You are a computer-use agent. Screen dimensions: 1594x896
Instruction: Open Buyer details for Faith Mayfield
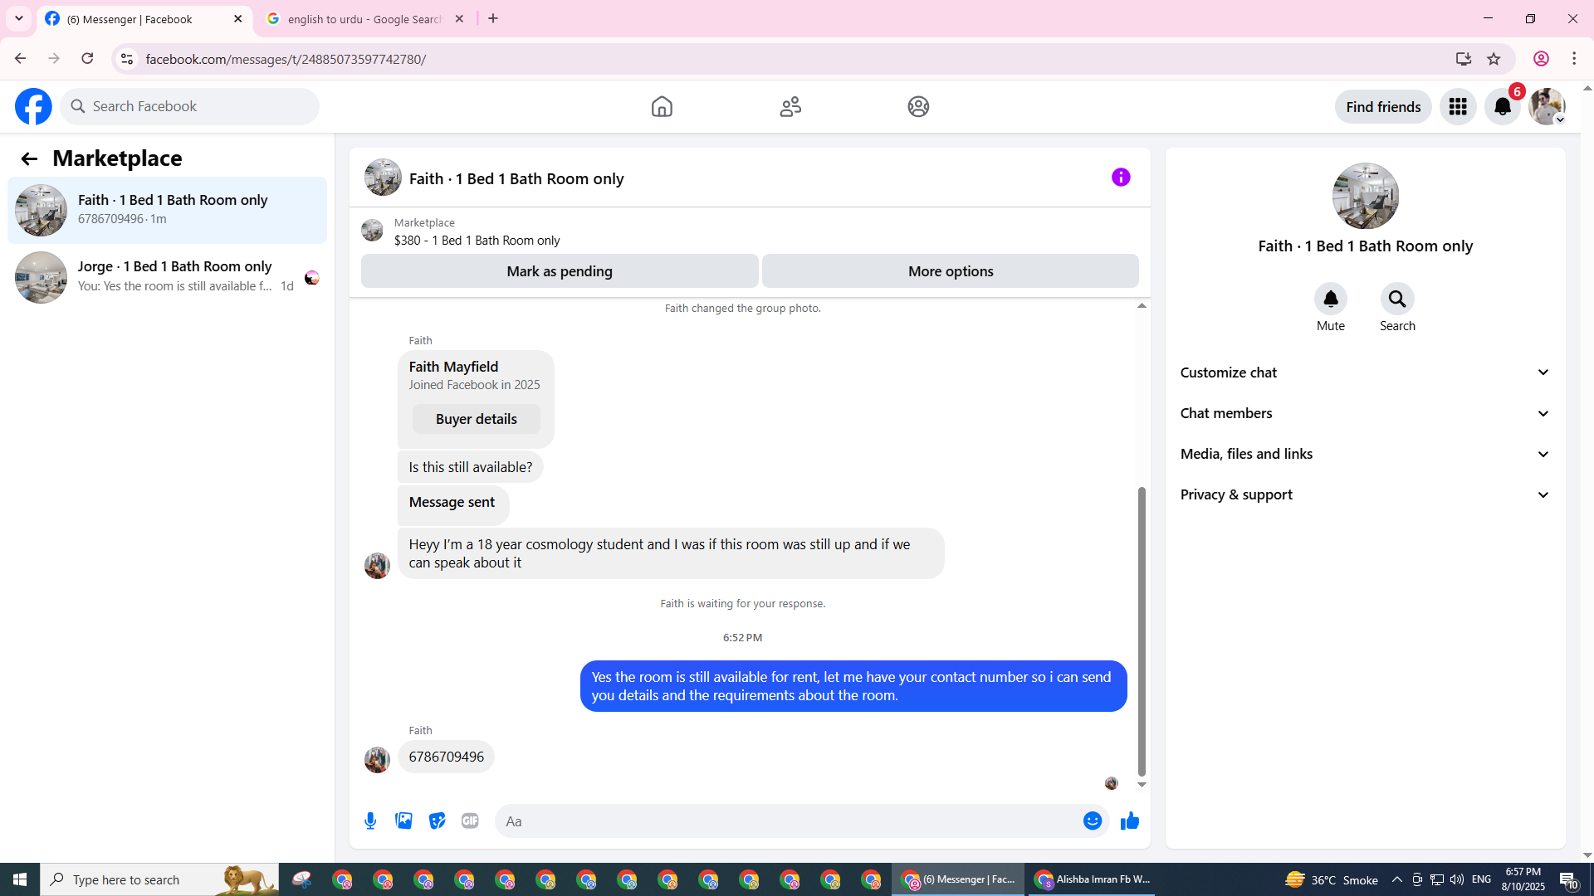[476, 419]
